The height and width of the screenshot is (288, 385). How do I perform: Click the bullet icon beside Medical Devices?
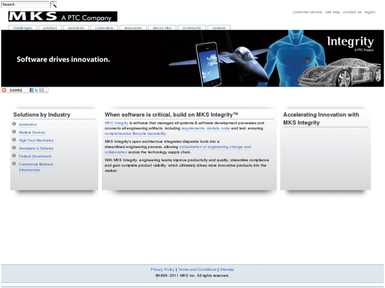(x=14, y=132)
